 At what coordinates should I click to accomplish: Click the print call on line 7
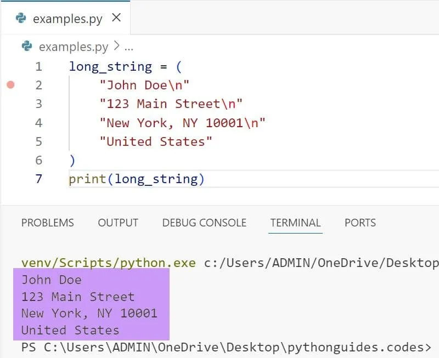[88, 179]
